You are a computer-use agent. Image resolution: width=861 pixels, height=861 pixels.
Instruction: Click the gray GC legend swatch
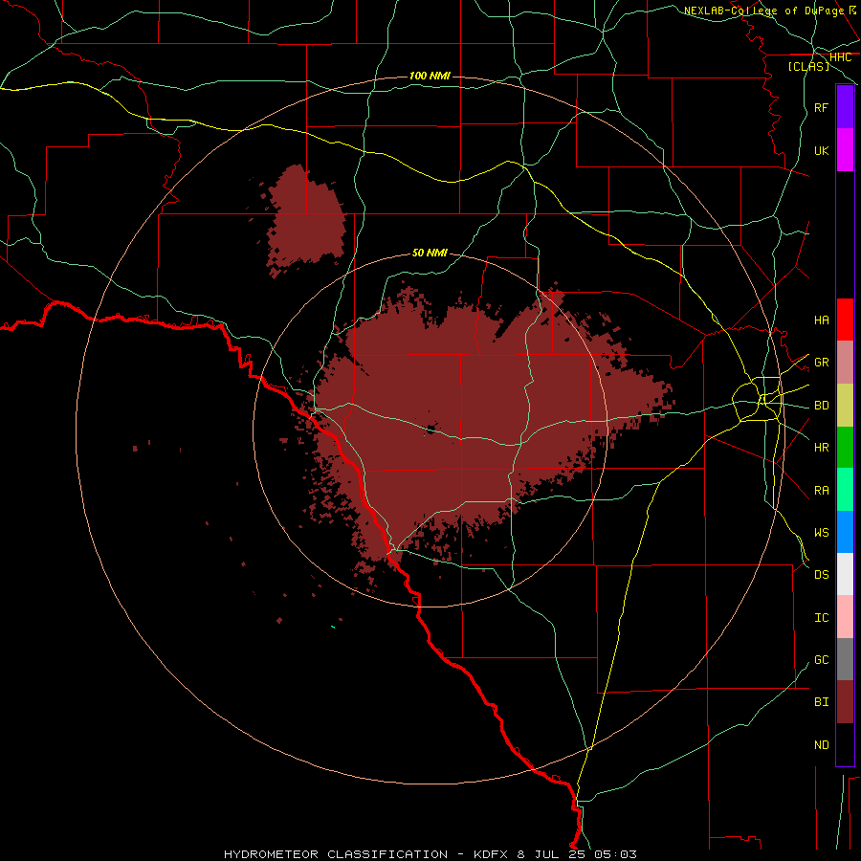click(x=845, y=659)
